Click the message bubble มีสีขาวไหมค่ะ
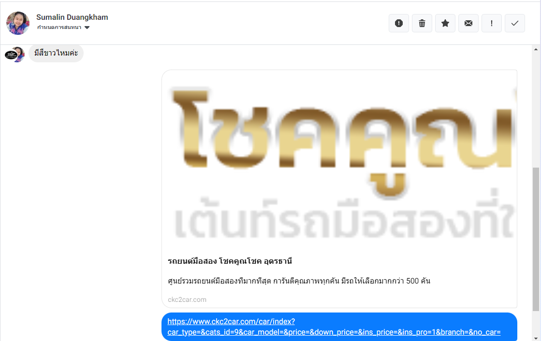Screen dimensions: 541x341 coord(56,53)
